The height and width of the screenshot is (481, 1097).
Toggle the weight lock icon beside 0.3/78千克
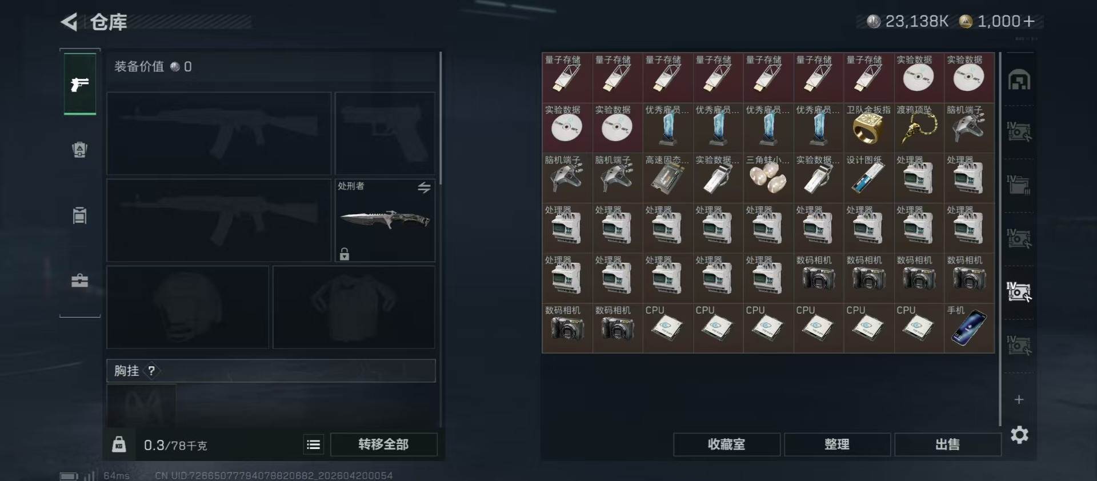click(x=119, y=444)
